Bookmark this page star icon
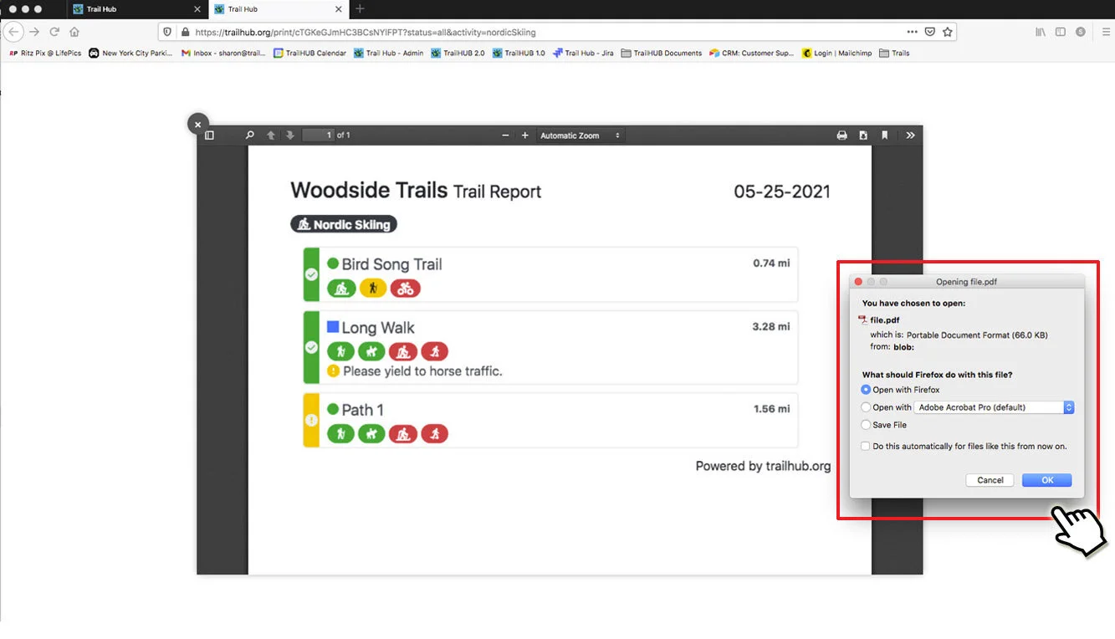 [x=948, y=32]
